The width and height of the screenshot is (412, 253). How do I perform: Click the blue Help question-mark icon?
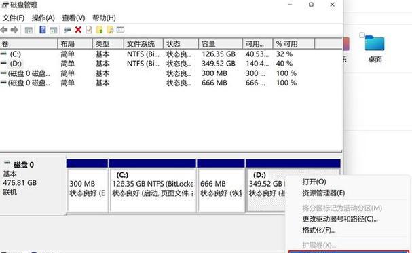tap(43, 30)
